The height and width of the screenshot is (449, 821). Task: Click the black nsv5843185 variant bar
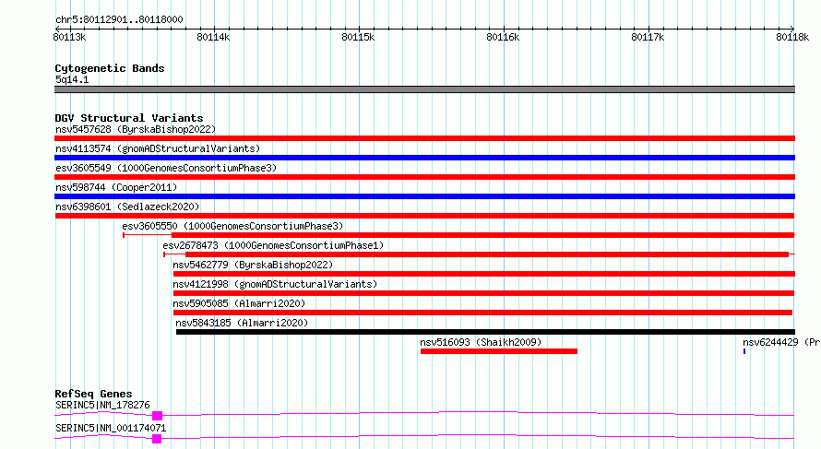(486, 332)
